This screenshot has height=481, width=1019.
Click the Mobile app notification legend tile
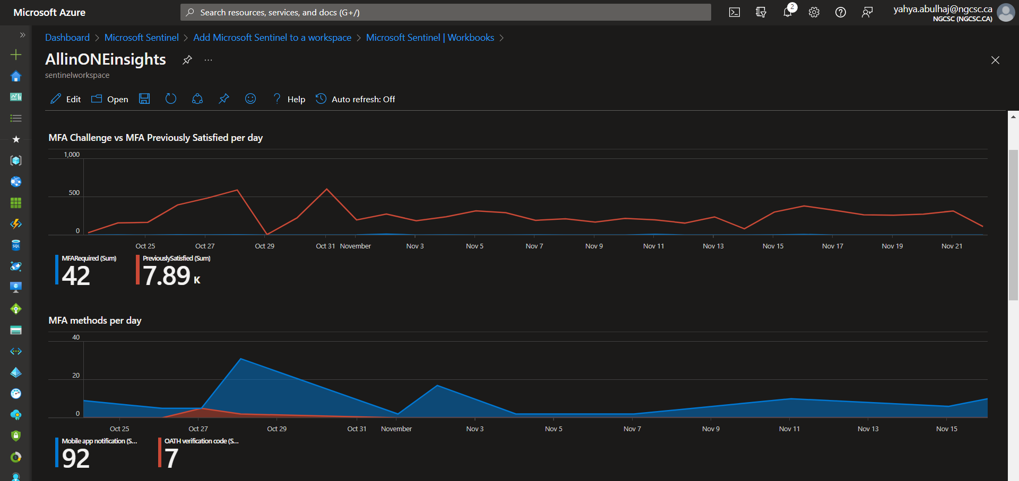96,453
